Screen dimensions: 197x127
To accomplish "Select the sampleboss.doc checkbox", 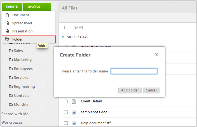I will point(66,112).
